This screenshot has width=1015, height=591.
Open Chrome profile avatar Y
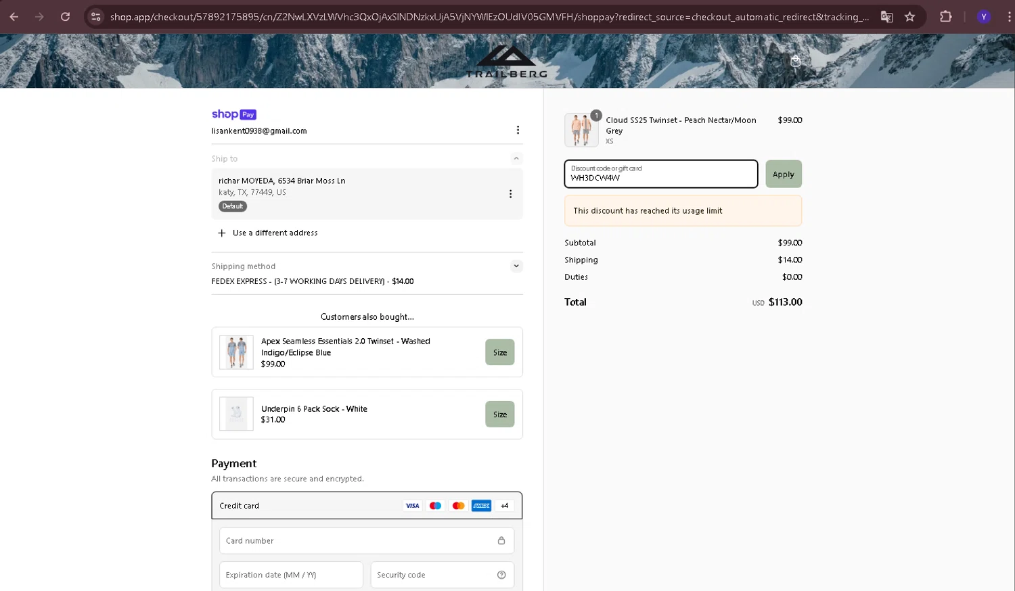[984, 17]
